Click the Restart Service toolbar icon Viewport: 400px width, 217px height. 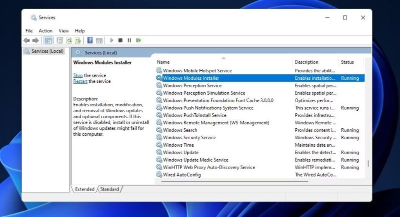(138, 40)
